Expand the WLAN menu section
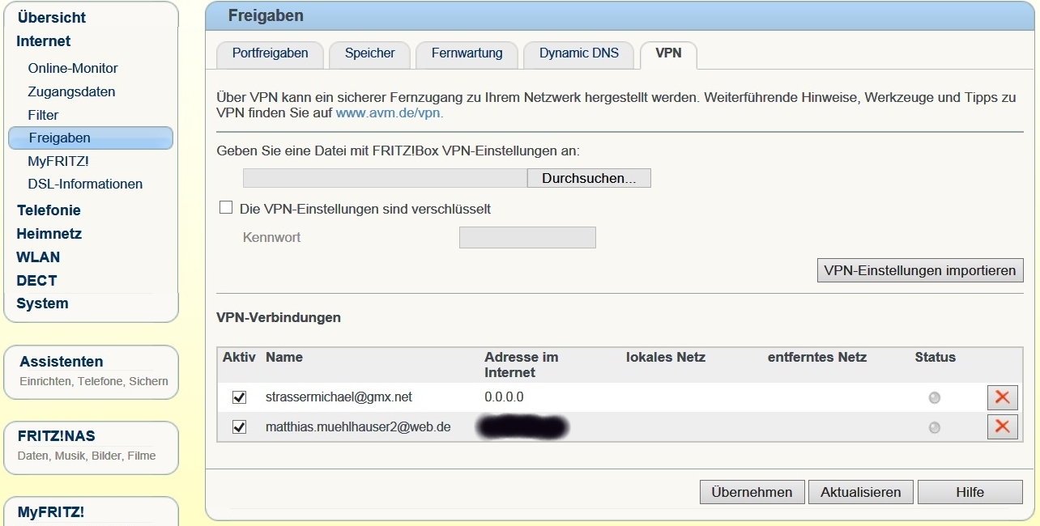Image resolution: width=1040 pixels, height=526 pixels. click(x=38, y=257)
